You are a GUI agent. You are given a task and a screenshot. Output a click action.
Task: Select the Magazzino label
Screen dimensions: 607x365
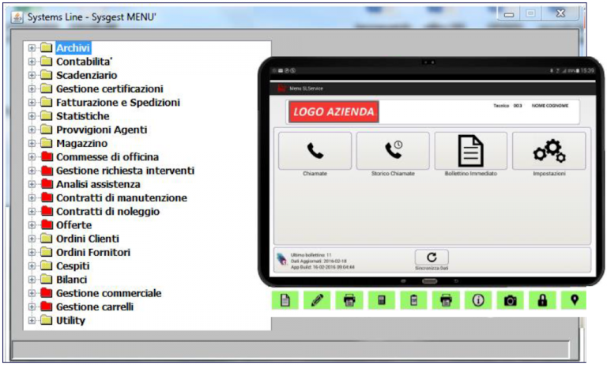[x=81, y=143]
